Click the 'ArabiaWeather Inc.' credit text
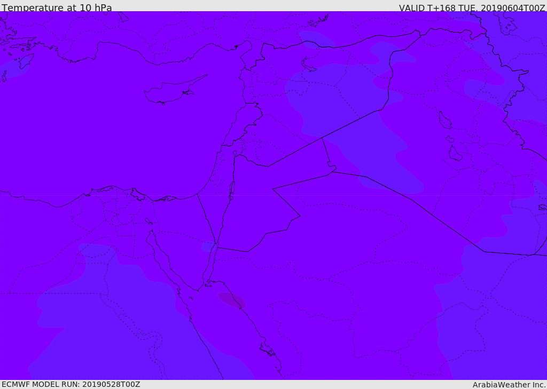This screenshot has width=547, height=389. 510,385
